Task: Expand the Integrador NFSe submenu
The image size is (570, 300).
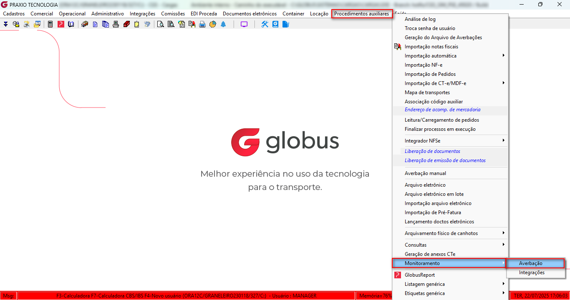Action: coord(449,141)
